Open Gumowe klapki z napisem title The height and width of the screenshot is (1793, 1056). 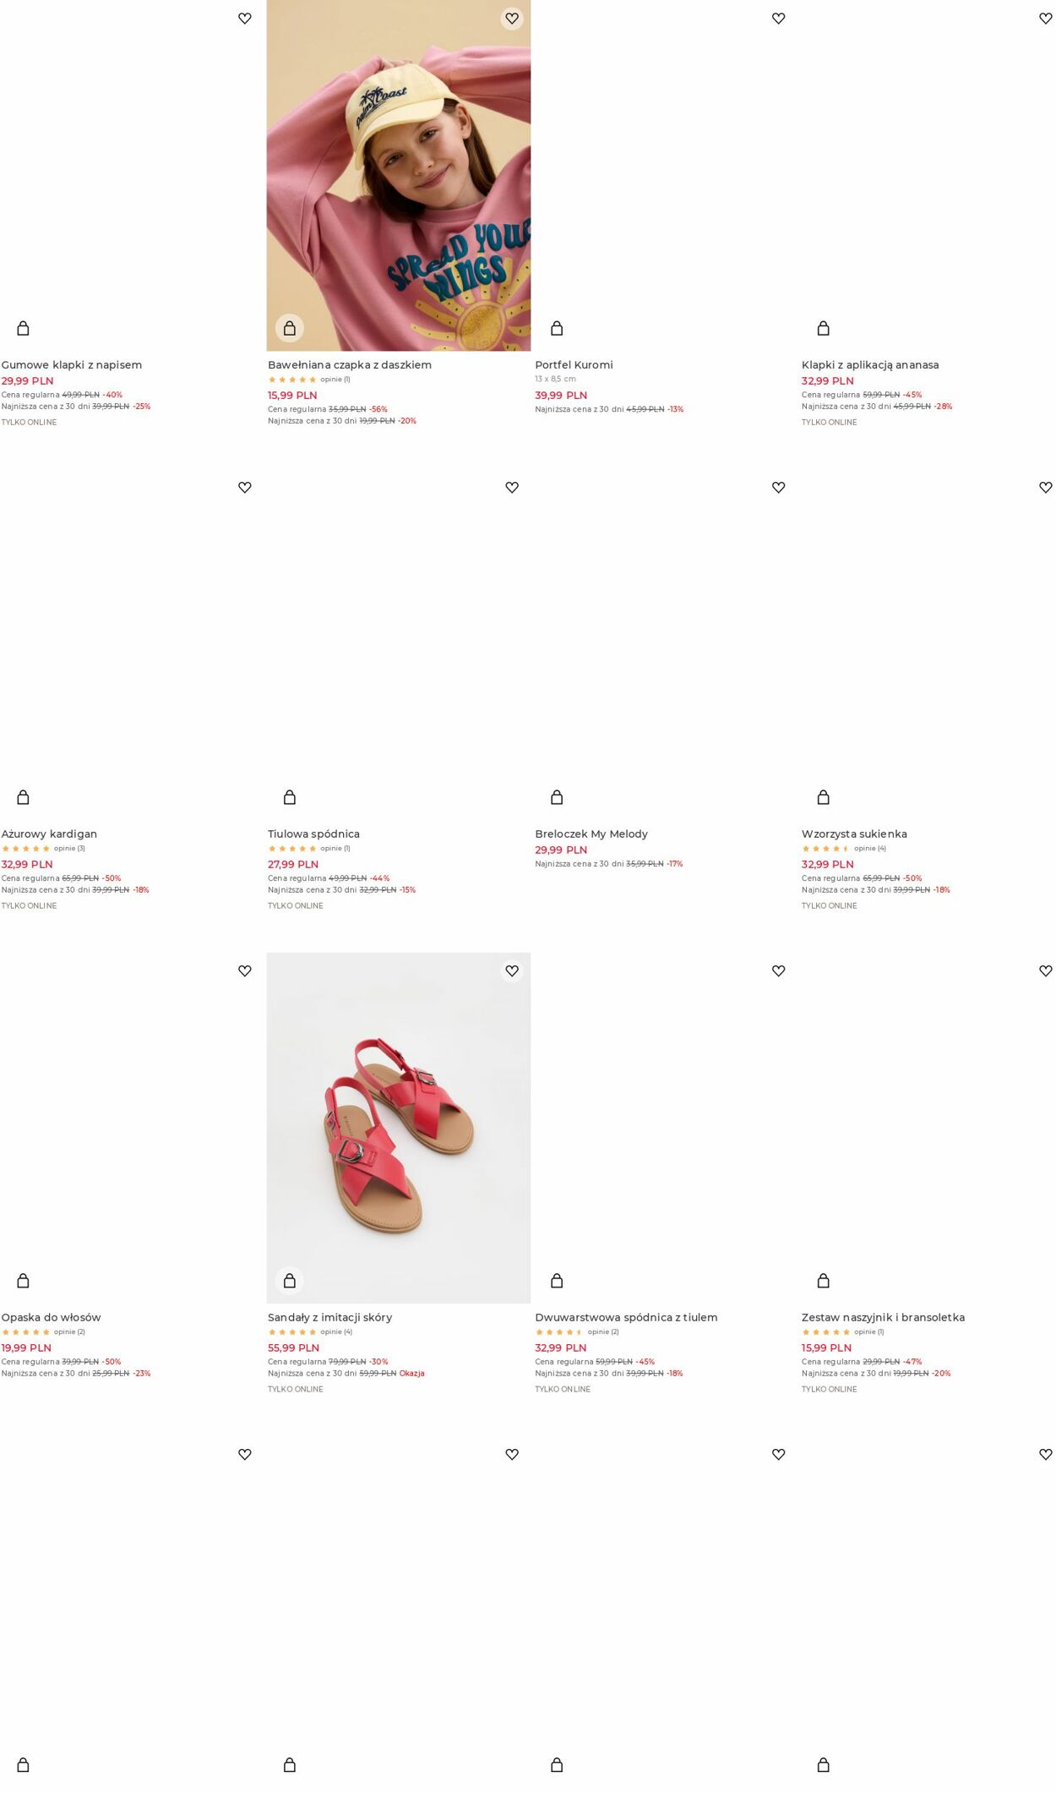[x=72, y=364]
